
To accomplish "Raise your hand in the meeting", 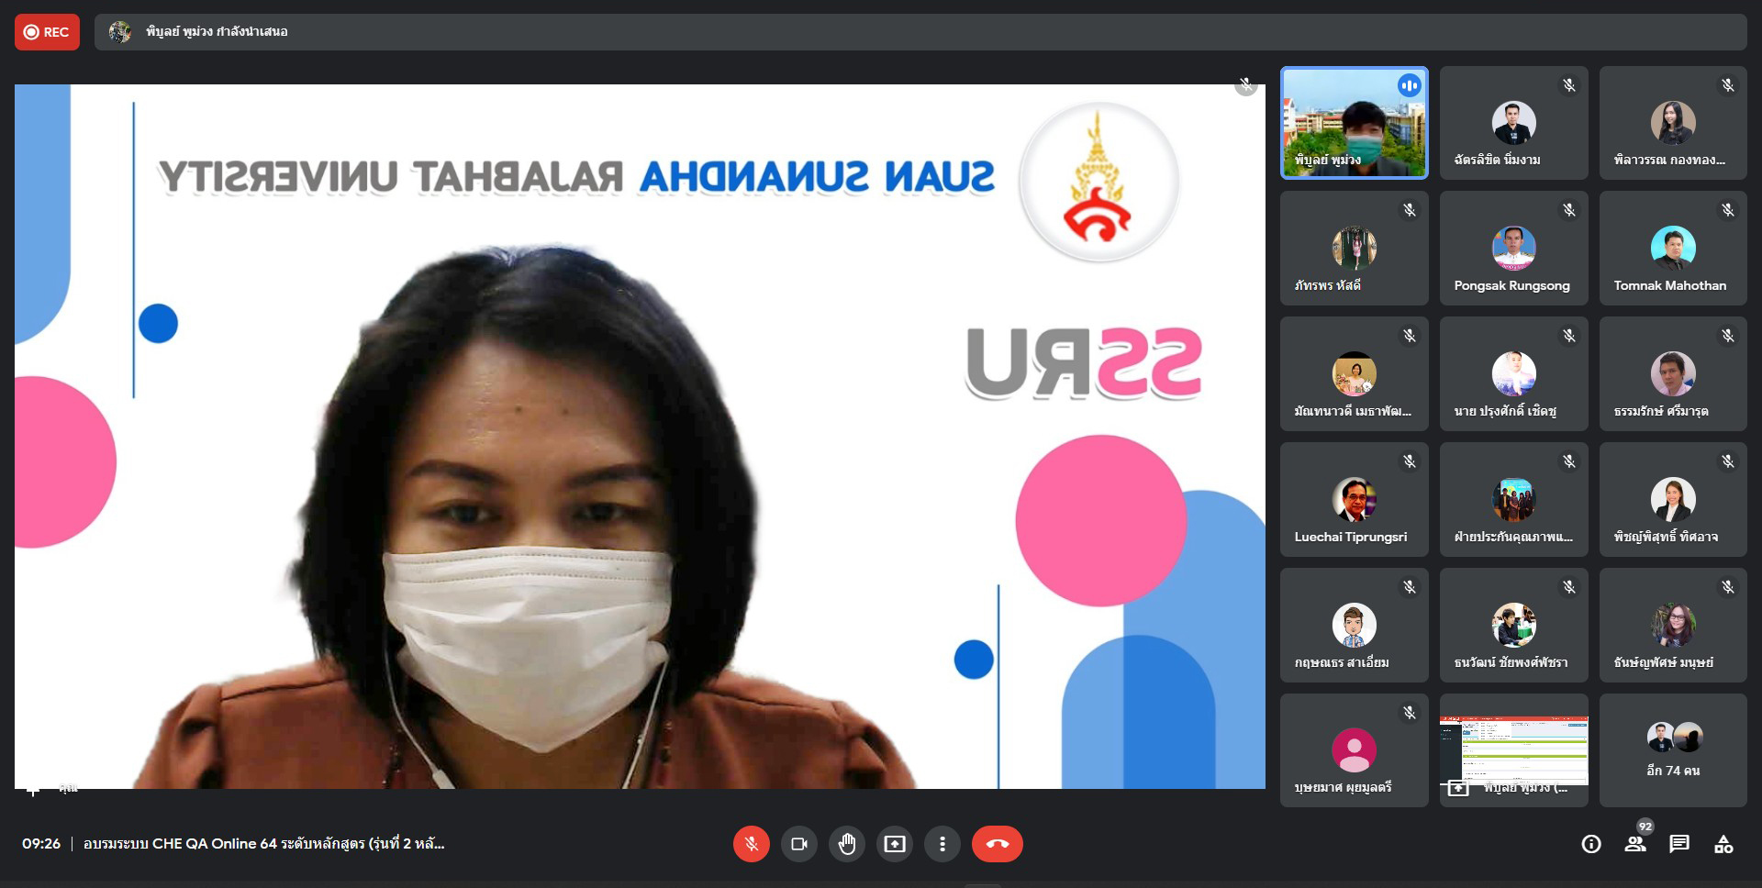I will point(846,844).
